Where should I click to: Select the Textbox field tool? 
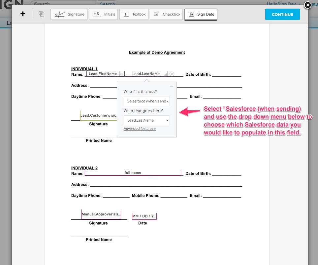[x=134, y=14]
